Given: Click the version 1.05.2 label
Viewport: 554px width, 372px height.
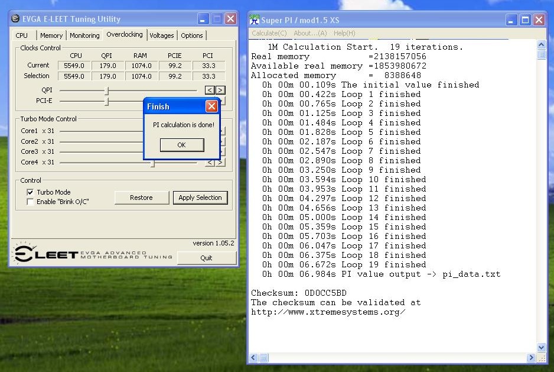Looking at the screenshot, I should (x=213, y=243).
